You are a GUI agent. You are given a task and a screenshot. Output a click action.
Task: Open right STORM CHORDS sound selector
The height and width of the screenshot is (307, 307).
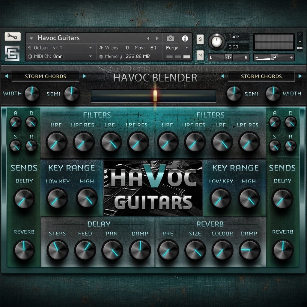coord(261,76)
